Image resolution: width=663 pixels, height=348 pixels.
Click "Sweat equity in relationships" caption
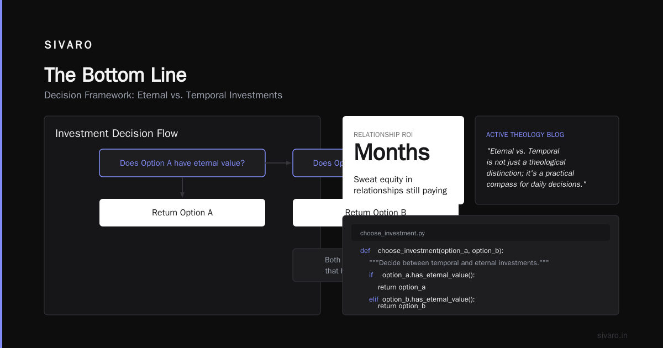pyautogui.click(x=400, y=185)
